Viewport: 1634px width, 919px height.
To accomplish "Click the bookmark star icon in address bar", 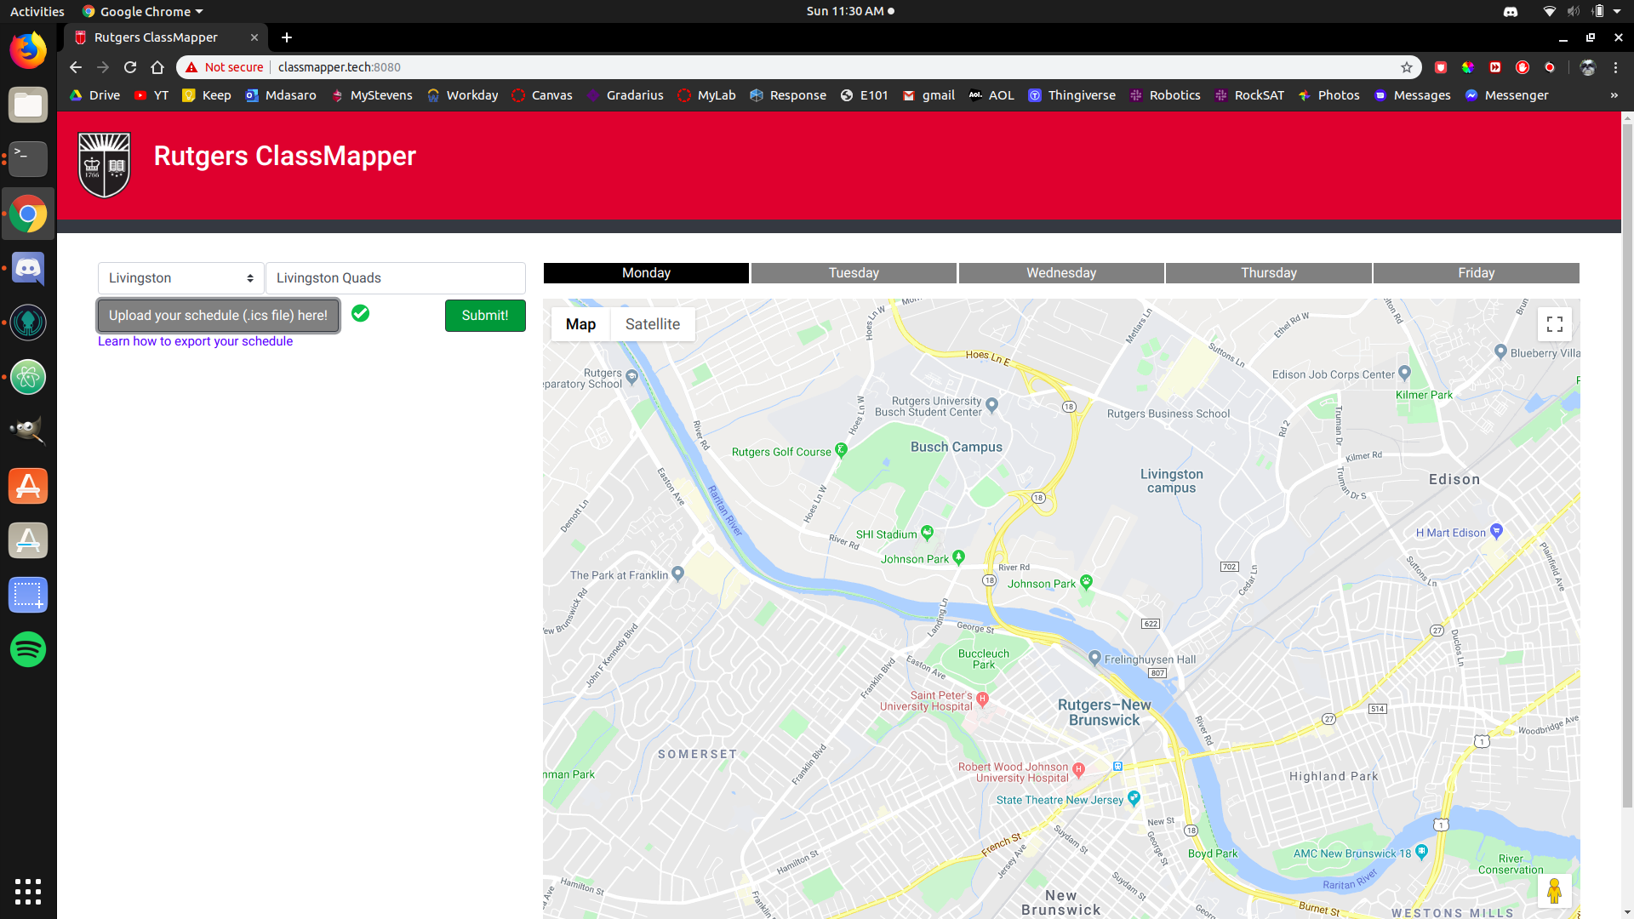I will (x=1407, y=67).
